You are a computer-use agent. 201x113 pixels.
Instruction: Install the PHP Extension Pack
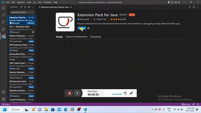click(31, 51)
